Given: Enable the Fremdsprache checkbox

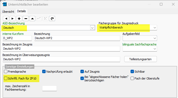Looking at the screenshot, I should point(6,72).
